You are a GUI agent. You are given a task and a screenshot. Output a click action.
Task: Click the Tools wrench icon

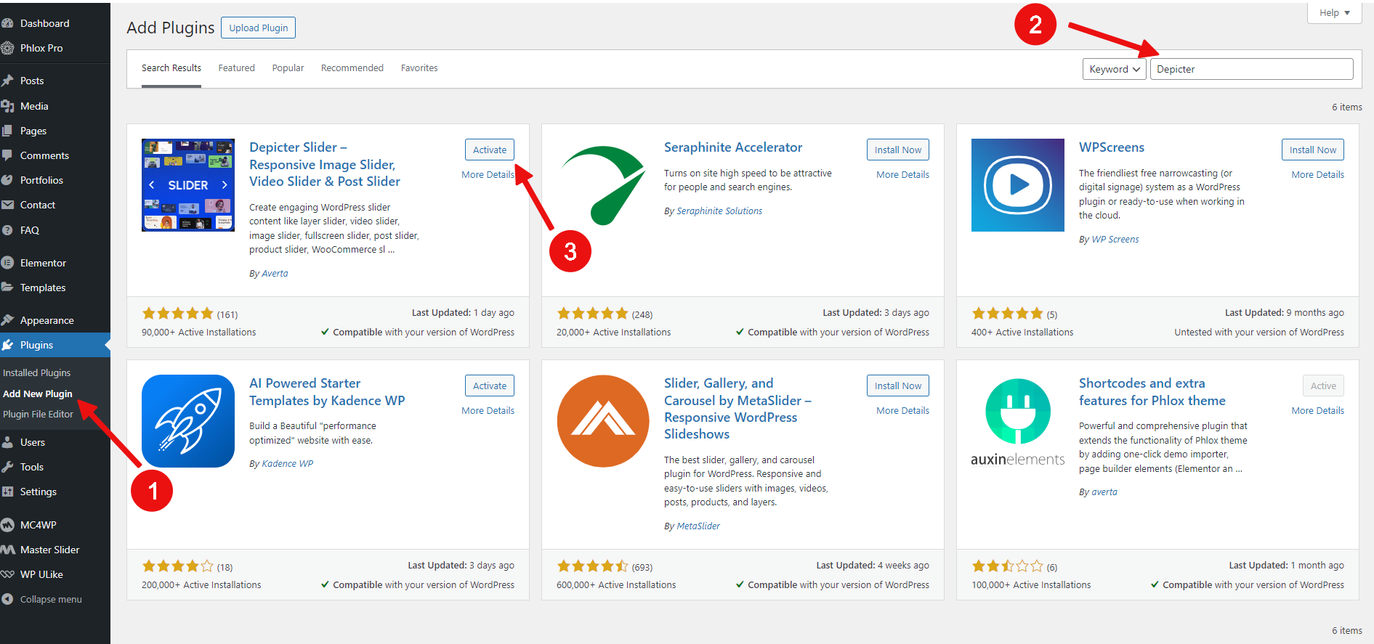tap(7, 467)
